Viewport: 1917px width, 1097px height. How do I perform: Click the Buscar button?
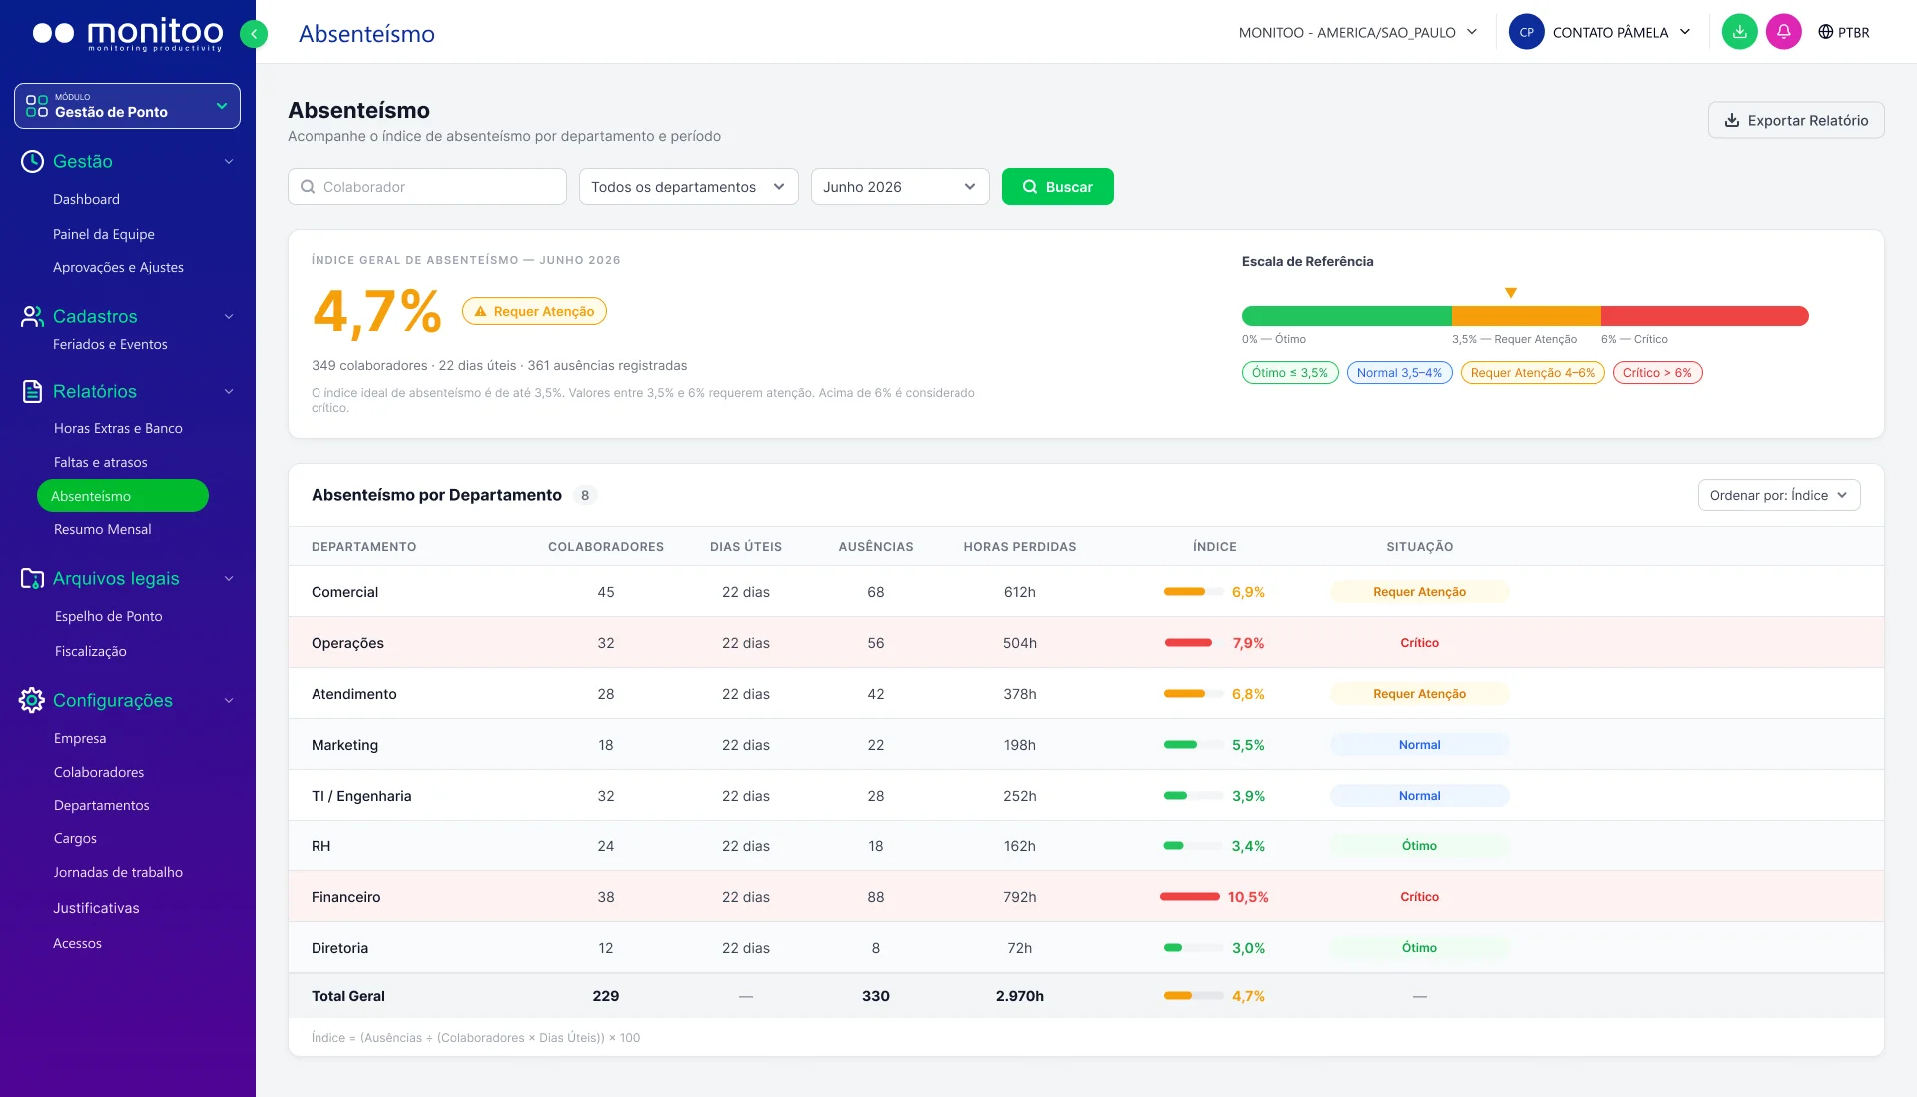(1057, 187)
